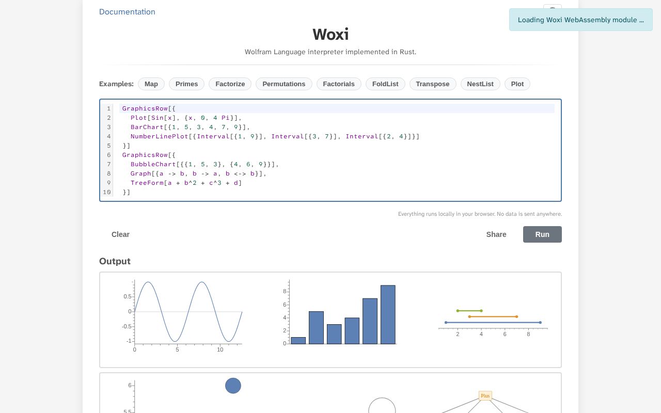Click the 'Woxi' page heading
The width and height of the screenshot is (661, 413).
(330, 35)
